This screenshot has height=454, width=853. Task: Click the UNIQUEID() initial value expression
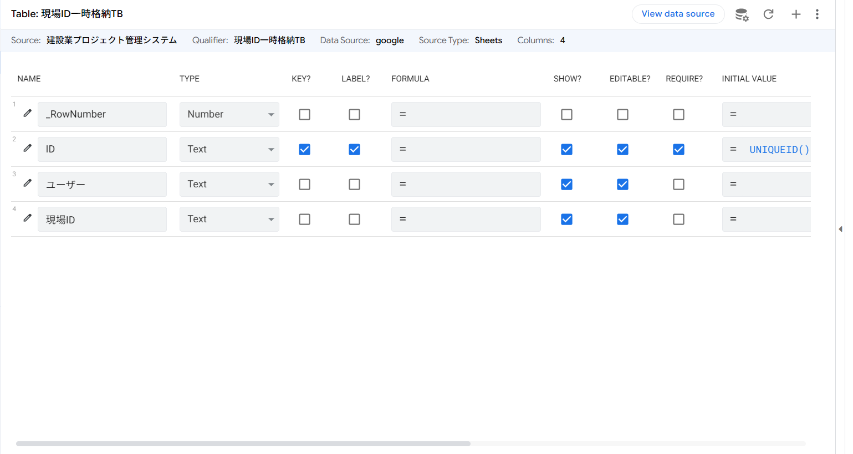[779, 150]
